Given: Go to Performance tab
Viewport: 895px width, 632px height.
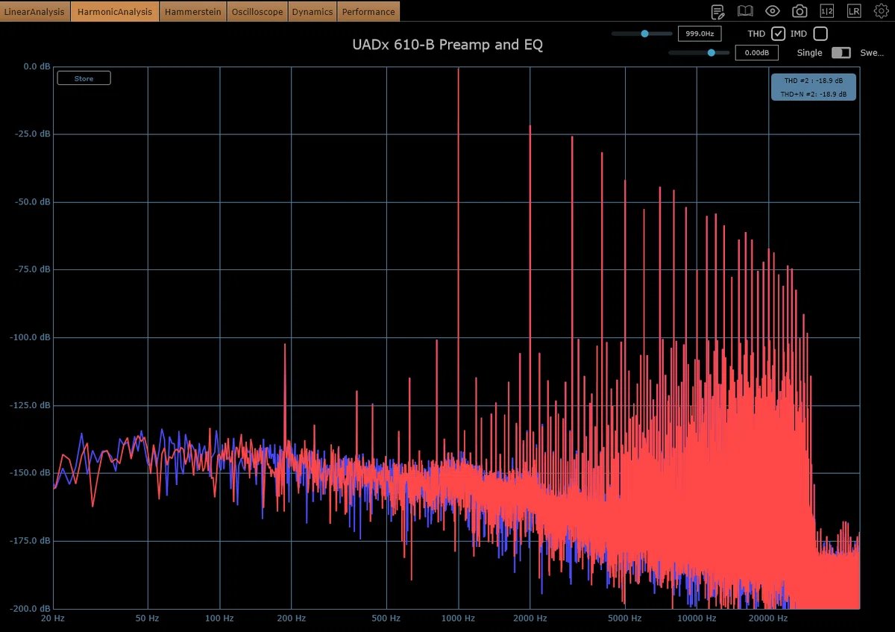Looking at the screenshot, I should pyautogui.click(x=368, y=11).
